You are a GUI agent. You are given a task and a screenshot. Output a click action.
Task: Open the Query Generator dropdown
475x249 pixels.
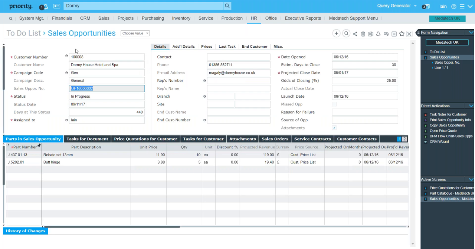[397, 6]
